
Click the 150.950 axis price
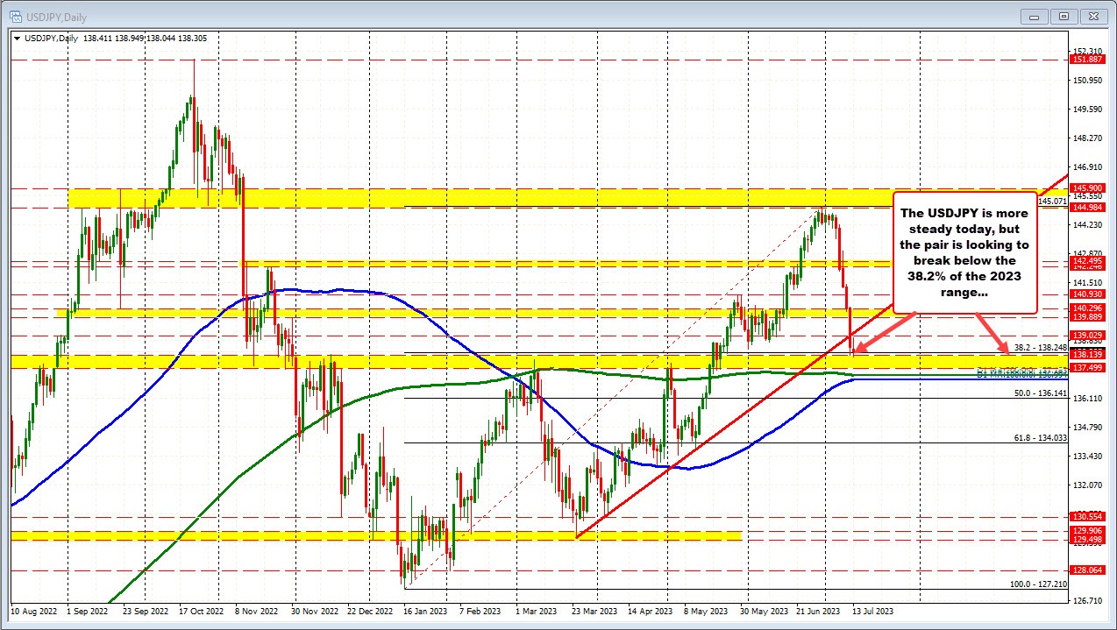(1087, 81)
